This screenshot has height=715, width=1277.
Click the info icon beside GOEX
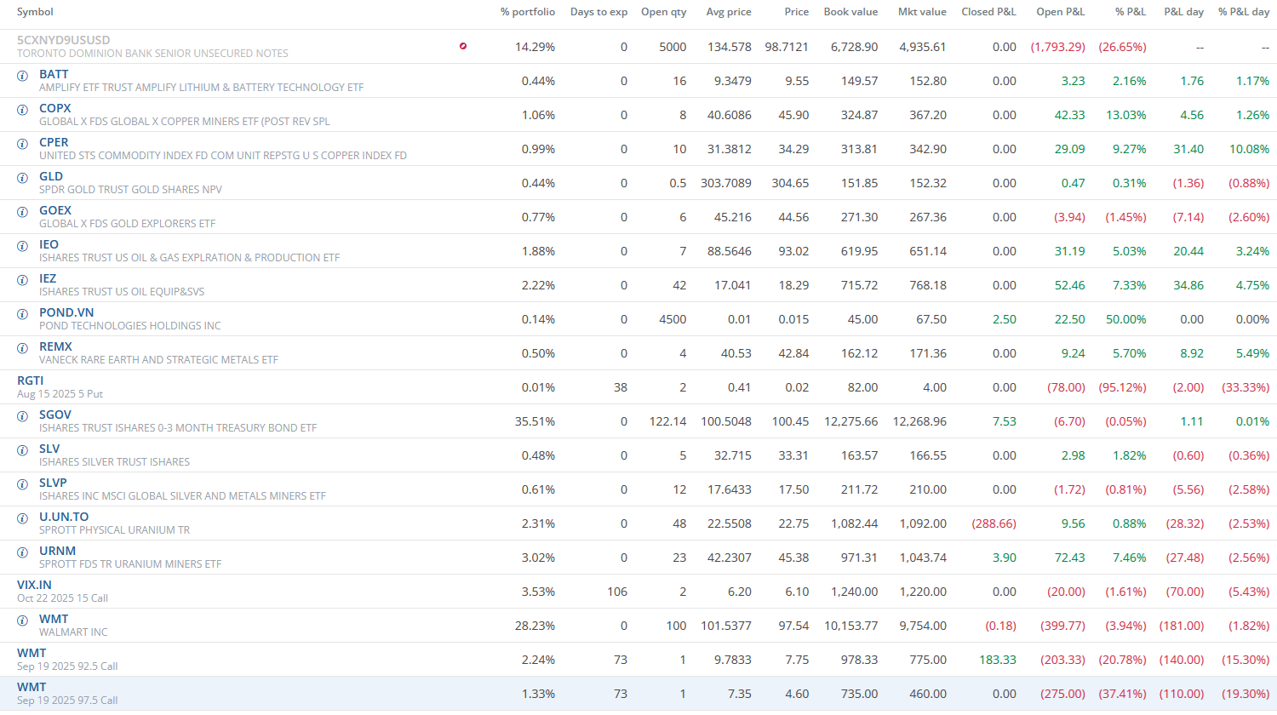[23, 212]
